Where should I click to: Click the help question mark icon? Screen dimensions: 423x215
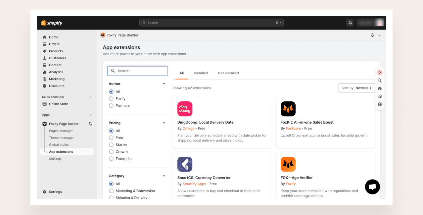380,104
